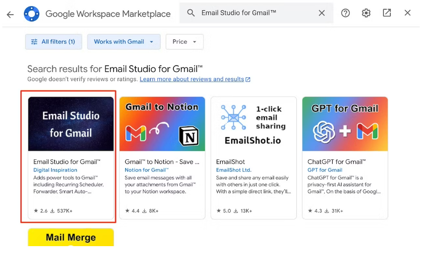This screenshot has width=422, height=261.
Task: Open the Mail Merge banner image
Action: pos(71,237)
